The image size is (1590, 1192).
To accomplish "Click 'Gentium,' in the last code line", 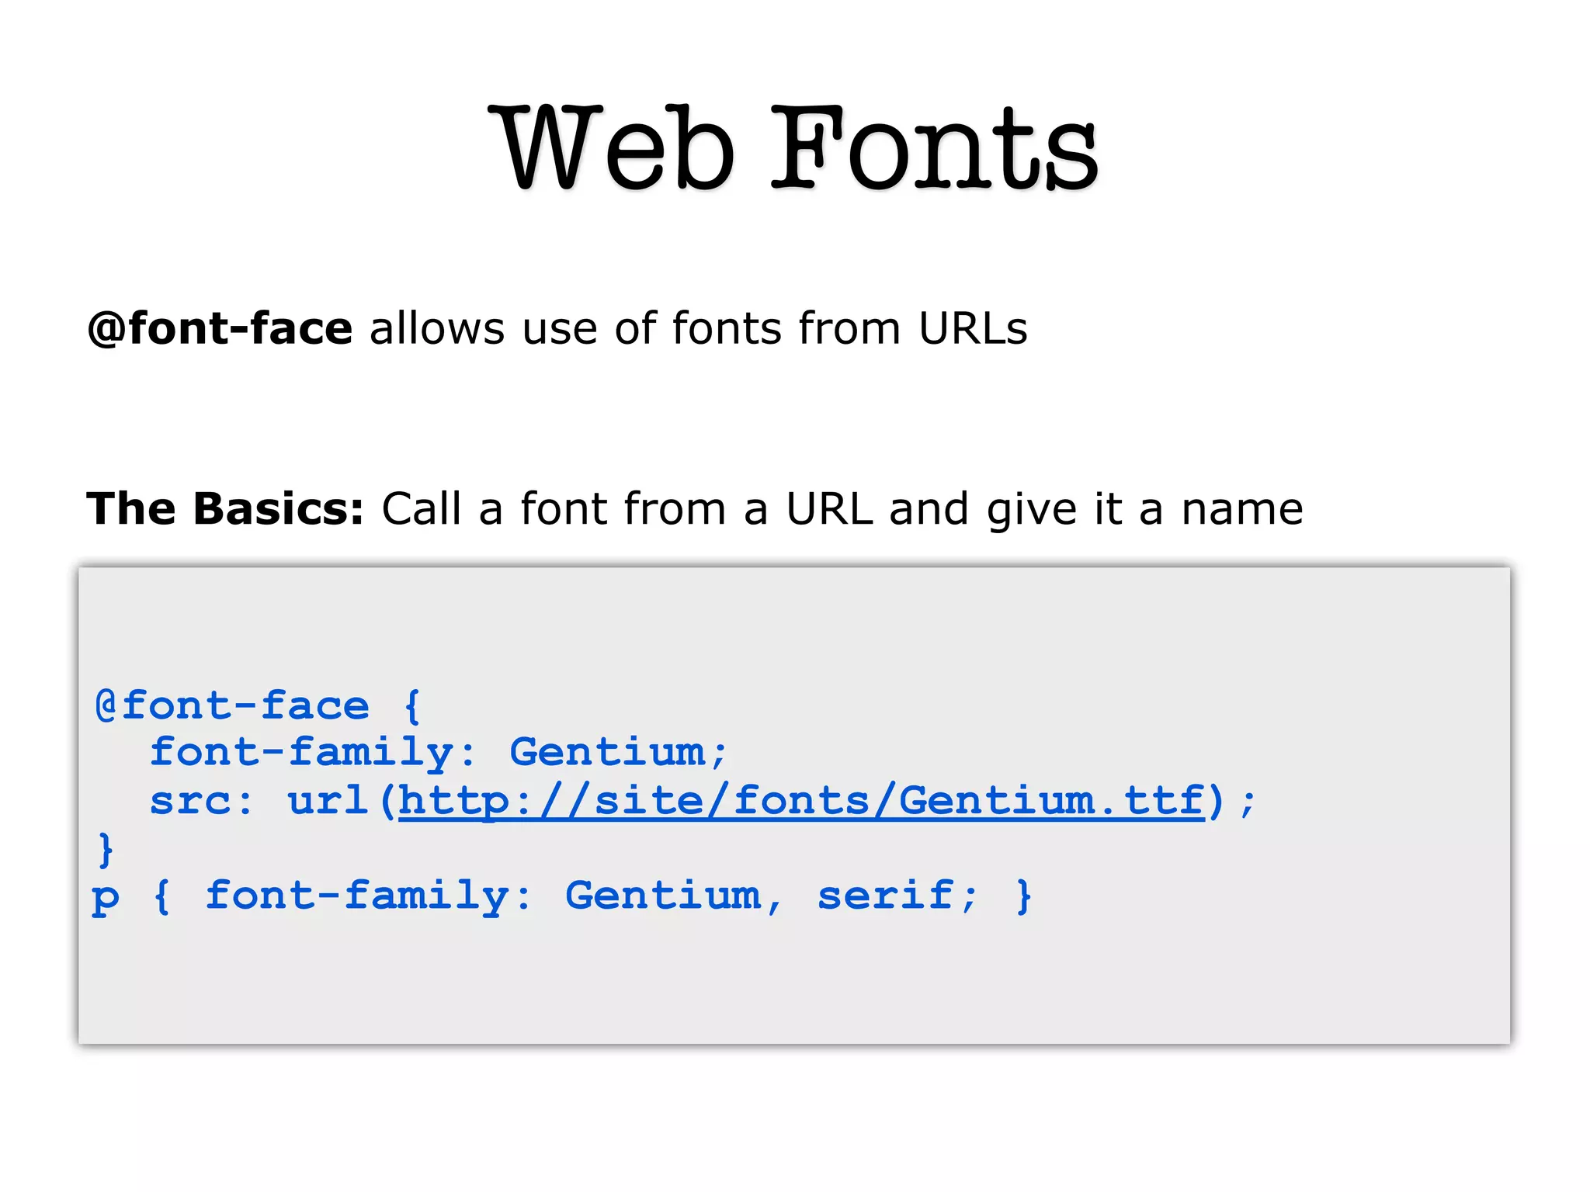I will pos(672,896).
